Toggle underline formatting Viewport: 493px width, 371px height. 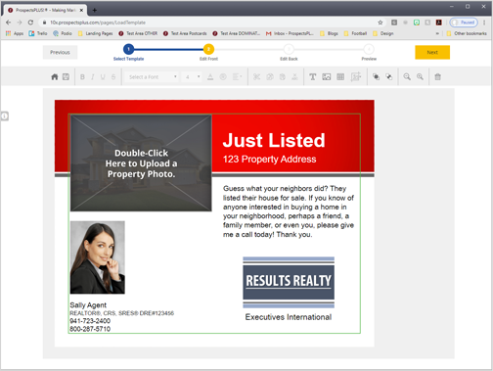pyautogui.click(x=103, y=77)
